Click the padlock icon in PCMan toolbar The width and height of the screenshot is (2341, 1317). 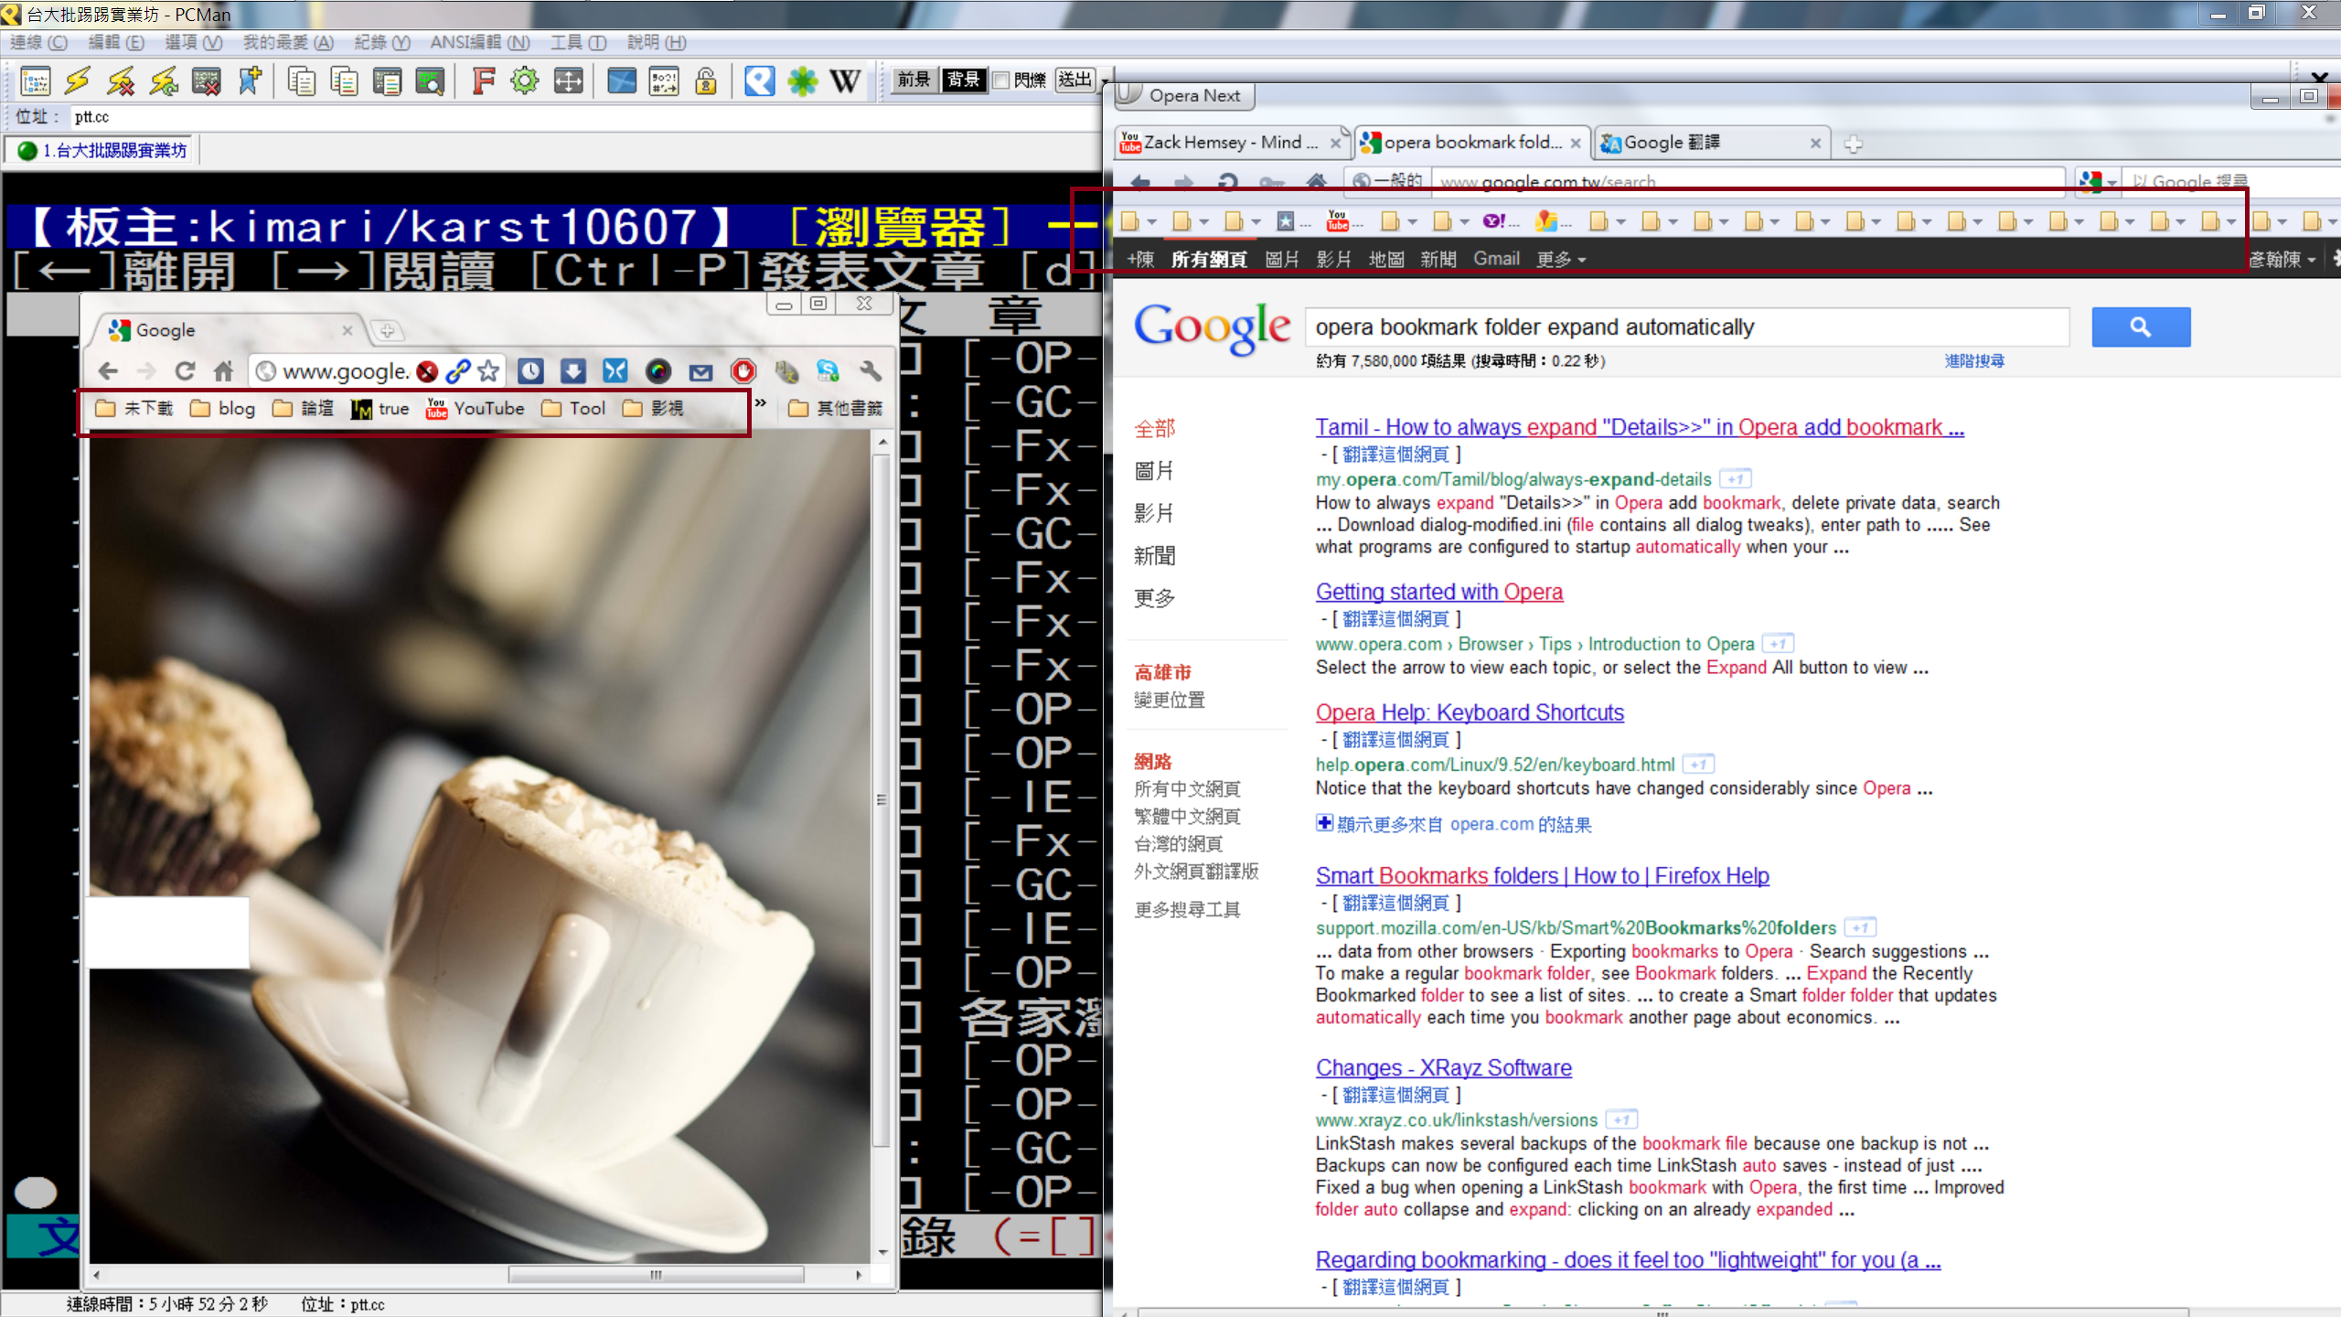[x=706, y=81]
